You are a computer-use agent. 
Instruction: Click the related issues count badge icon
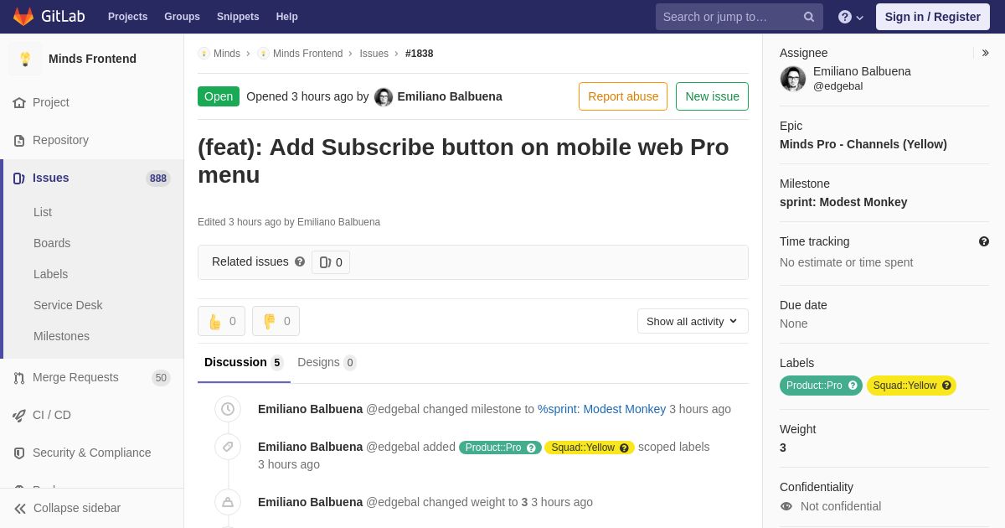325,262
